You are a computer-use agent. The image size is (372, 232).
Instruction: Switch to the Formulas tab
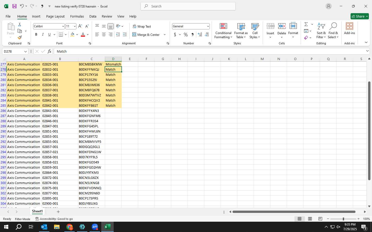(x=77, y=16)
